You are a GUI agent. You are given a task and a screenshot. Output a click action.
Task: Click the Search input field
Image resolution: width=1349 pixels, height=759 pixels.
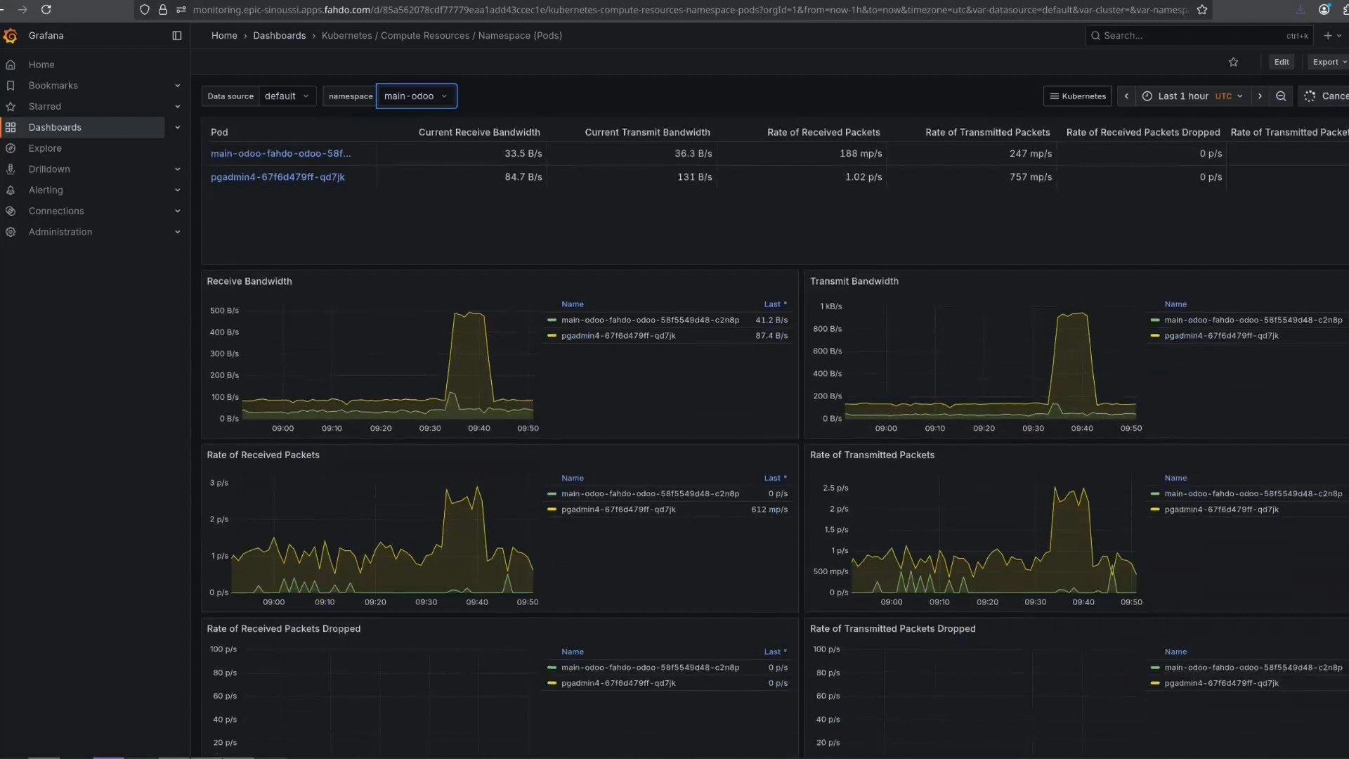tap(1199, 36)
